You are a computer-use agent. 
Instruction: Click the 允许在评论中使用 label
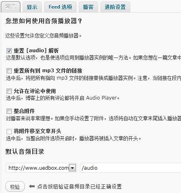tap(35, 91)
